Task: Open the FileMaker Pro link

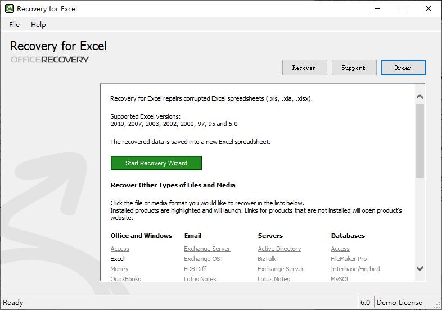Action: pos(349,259)
